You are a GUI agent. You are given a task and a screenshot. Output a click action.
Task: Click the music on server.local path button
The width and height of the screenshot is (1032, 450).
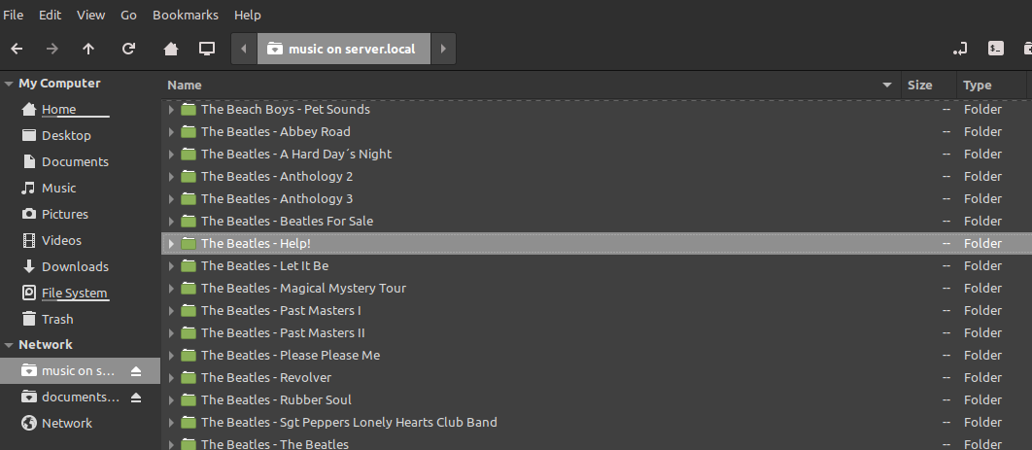344,49
